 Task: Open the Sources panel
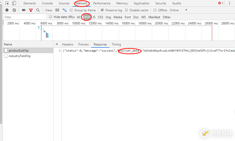(x=64, y=3)
